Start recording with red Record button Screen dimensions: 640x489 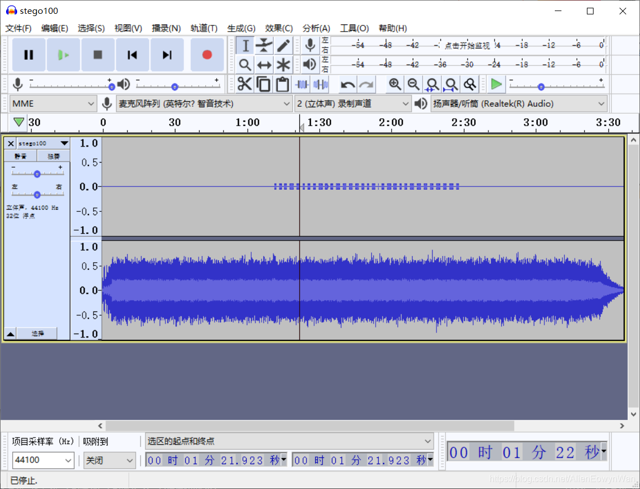point(207,55)
